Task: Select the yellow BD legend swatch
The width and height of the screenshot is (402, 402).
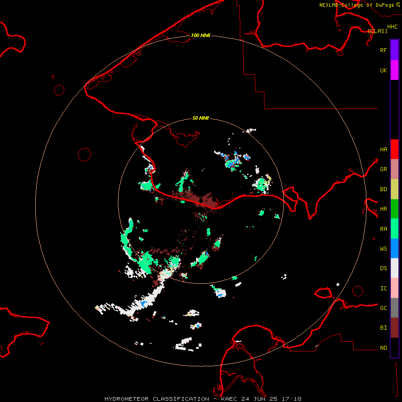Action: 394,189
